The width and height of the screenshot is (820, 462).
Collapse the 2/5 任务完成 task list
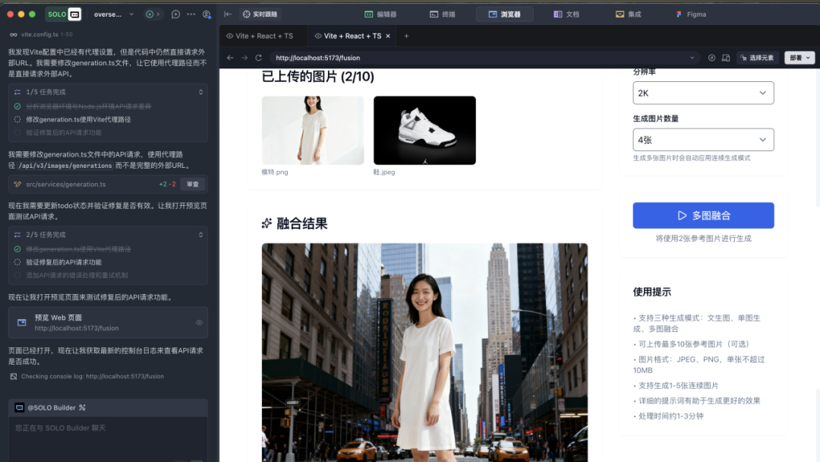click(200, 235)
